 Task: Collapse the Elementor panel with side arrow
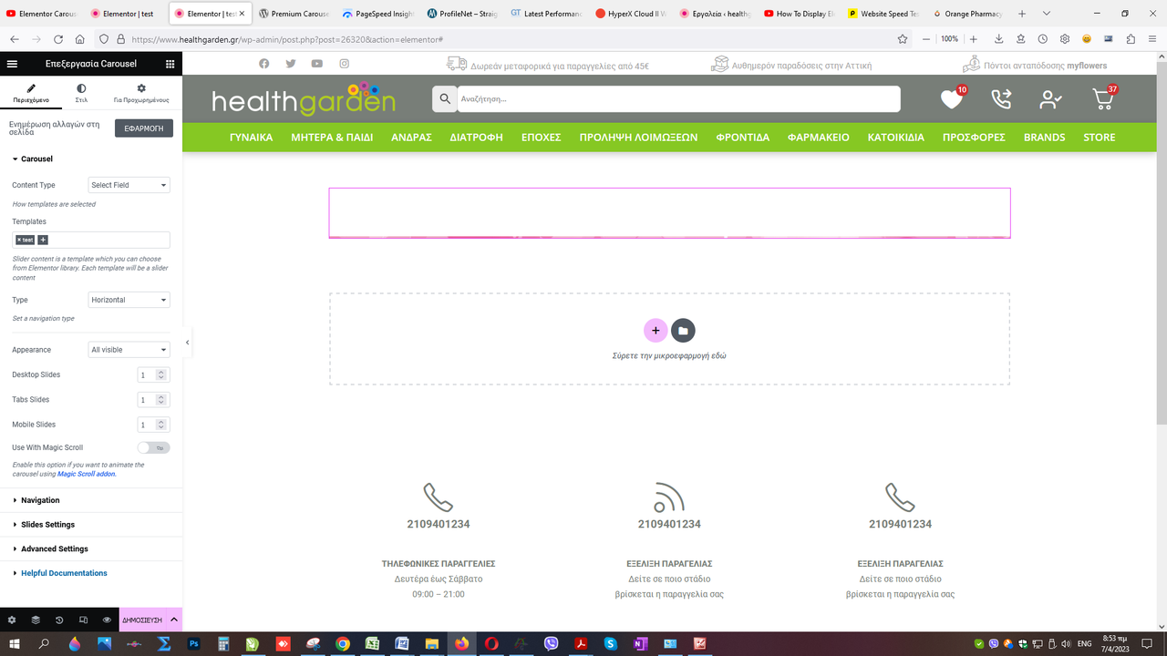[187, 343]
